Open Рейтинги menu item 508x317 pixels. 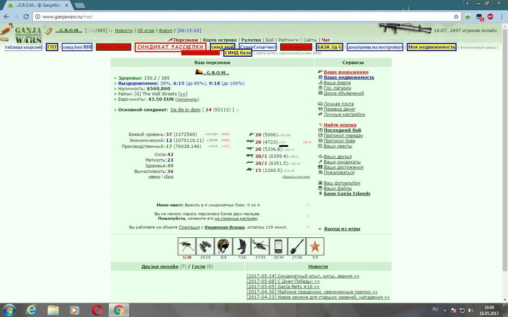[288, 40]
